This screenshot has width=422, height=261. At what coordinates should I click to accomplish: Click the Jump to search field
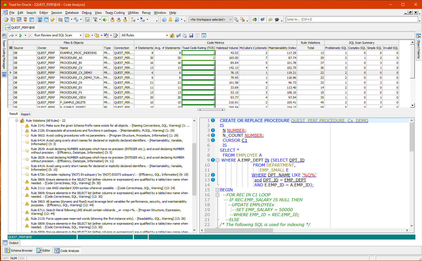coord(352,20)
